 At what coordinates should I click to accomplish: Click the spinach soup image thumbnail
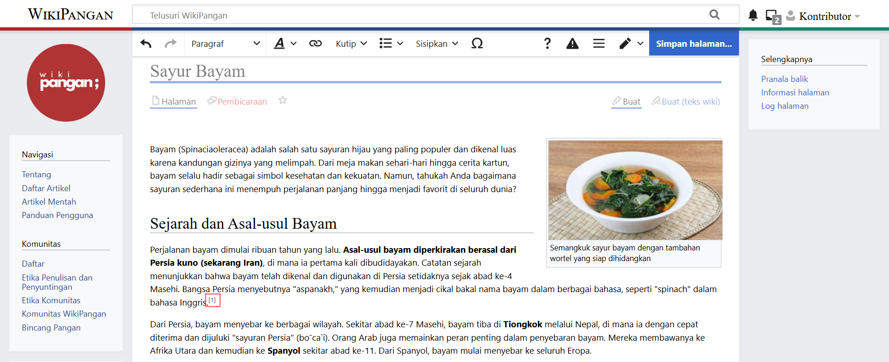pyautogui.click(x=635, y=190)
